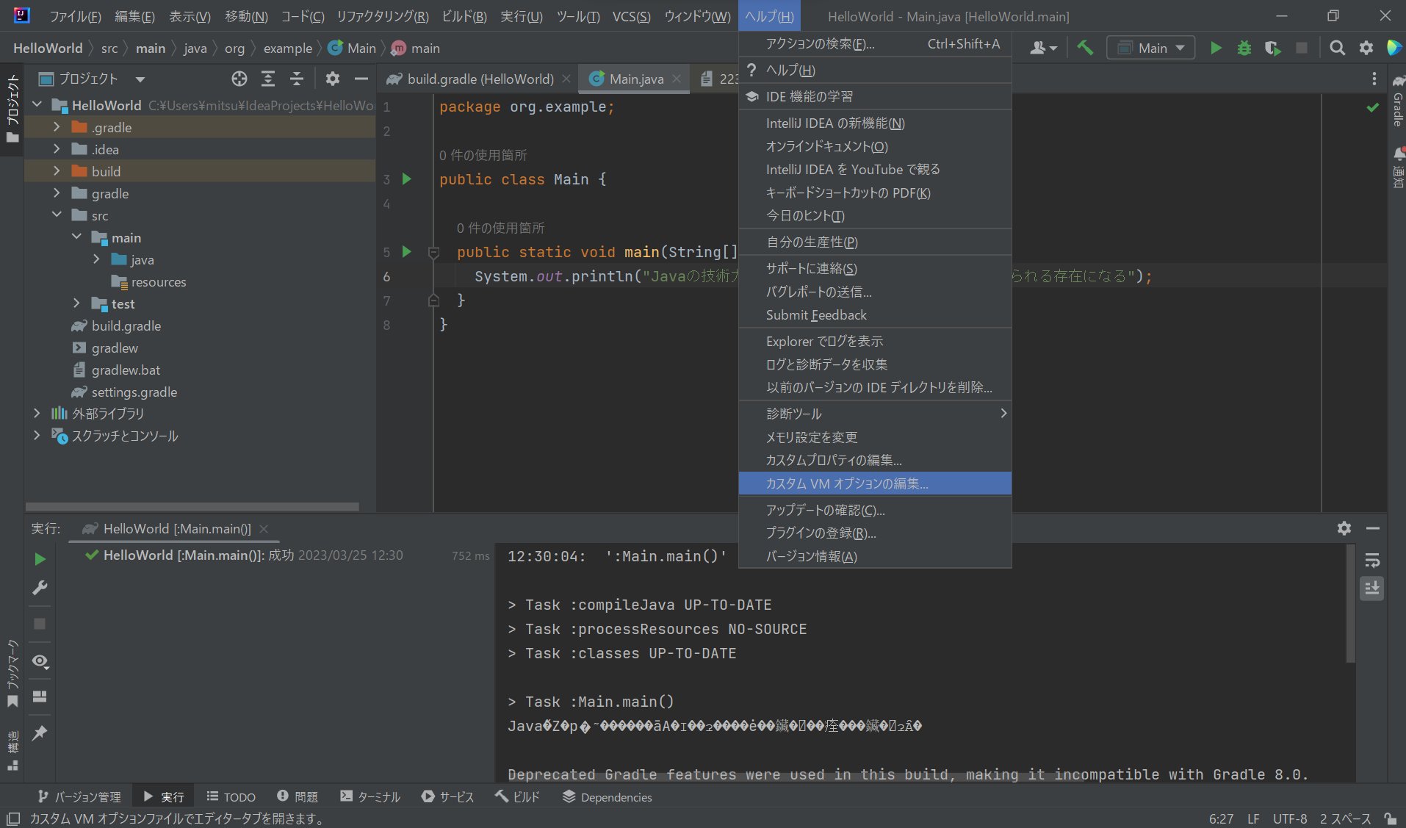This screenshot has height=828, width=1406.
Task: Collapse the src folder in project tree
Action: [57, 215]
